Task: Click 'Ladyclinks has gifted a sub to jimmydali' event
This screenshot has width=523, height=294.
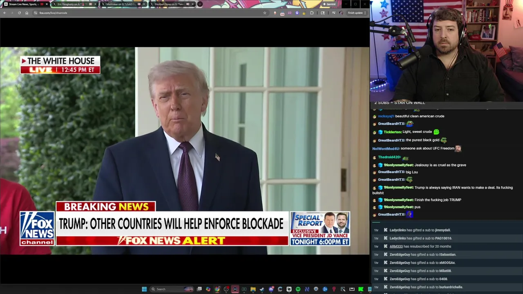Action: 420,230
